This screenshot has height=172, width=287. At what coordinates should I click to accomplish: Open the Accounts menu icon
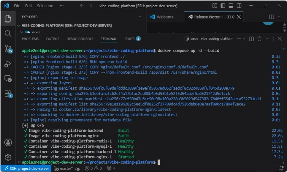[8, 142]
